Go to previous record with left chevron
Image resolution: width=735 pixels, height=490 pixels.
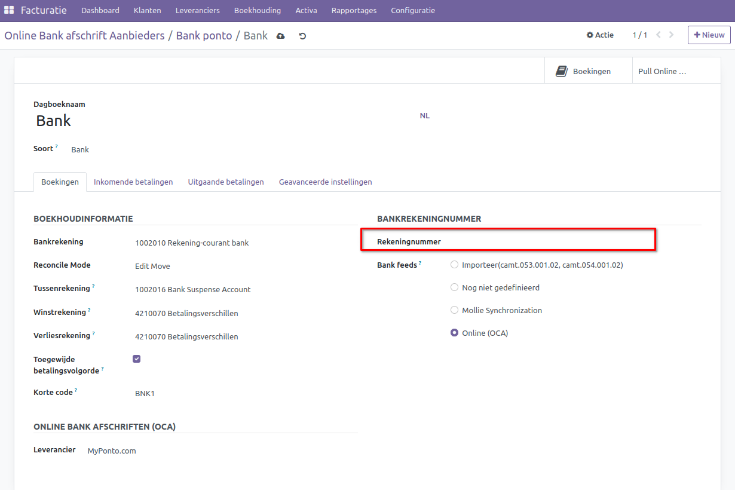point(659,35)
